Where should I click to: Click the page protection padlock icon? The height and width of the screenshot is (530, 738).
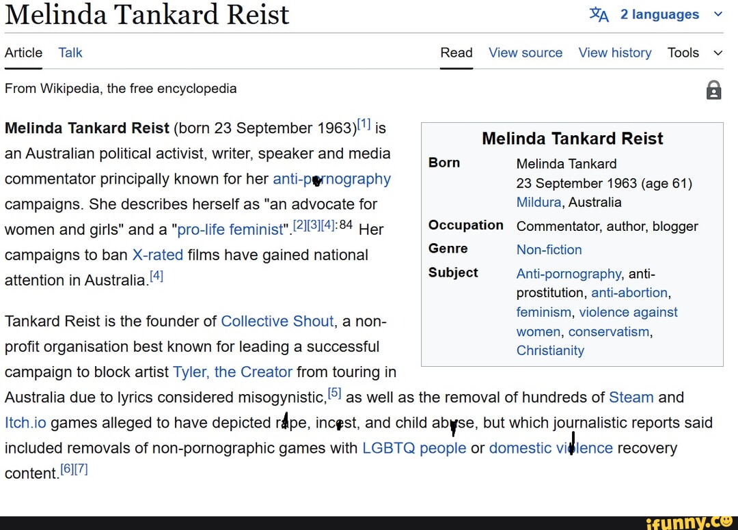(x=713, y=90)
